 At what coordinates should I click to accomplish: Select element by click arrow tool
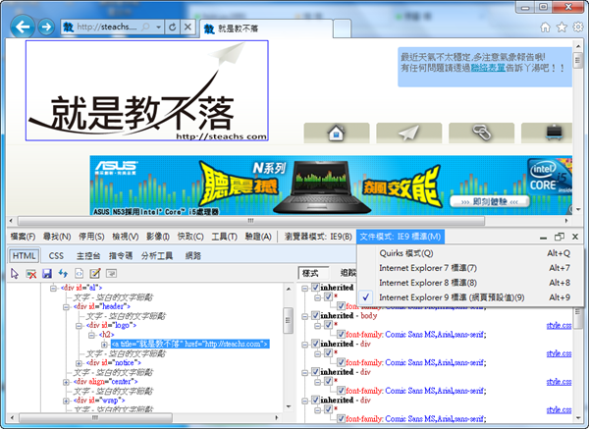point(15,274)
